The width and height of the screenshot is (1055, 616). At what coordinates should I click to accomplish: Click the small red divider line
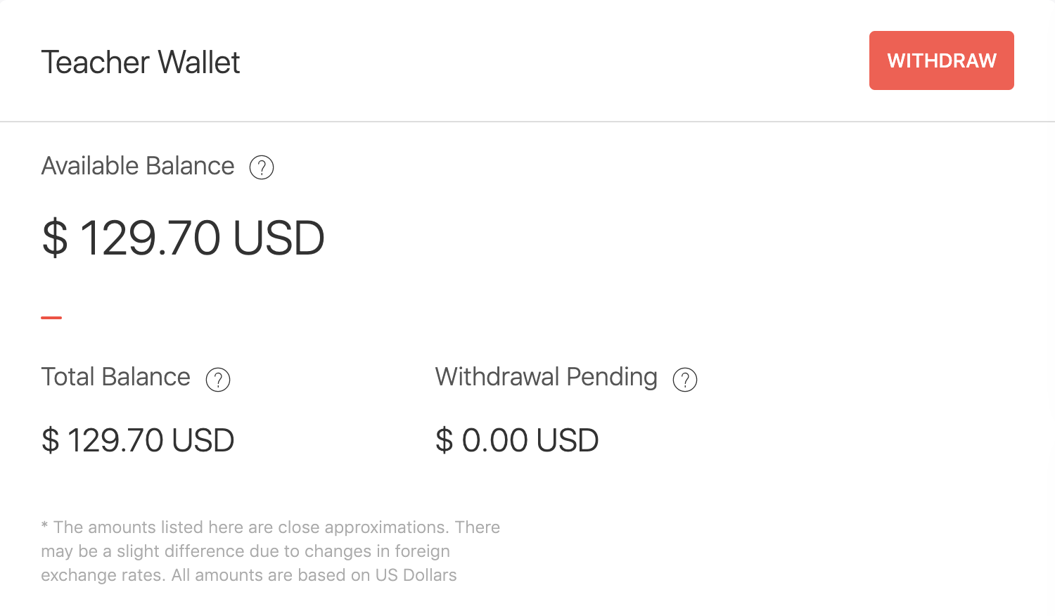[51, 318]
